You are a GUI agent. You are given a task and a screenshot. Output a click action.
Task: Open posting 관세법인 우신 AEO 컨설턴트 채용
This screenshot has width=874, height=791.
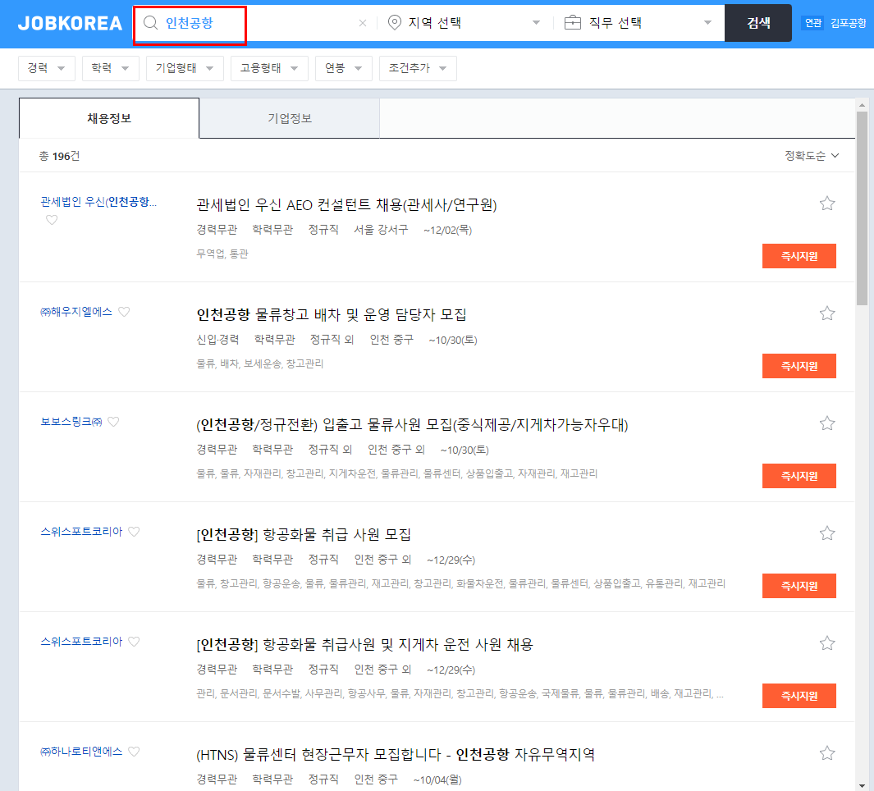tap(346, 205)
